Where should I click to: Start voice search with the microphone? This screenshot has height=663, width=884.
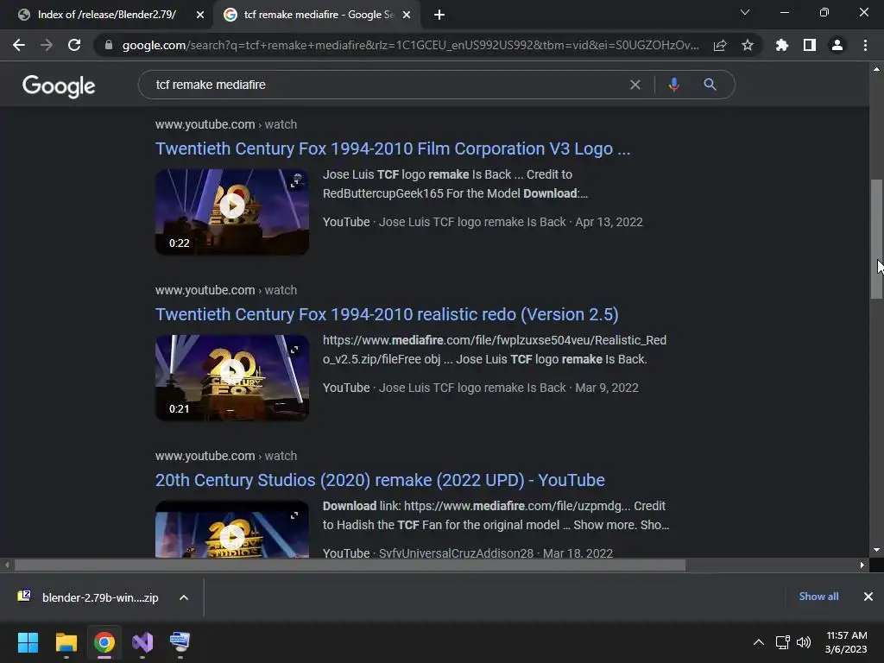pos(673,85)
